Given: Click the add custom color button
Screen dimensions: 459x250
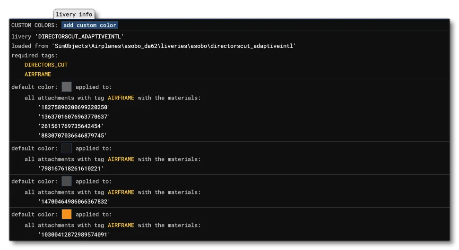Looking at the screenshot, I should click(90, 25).
